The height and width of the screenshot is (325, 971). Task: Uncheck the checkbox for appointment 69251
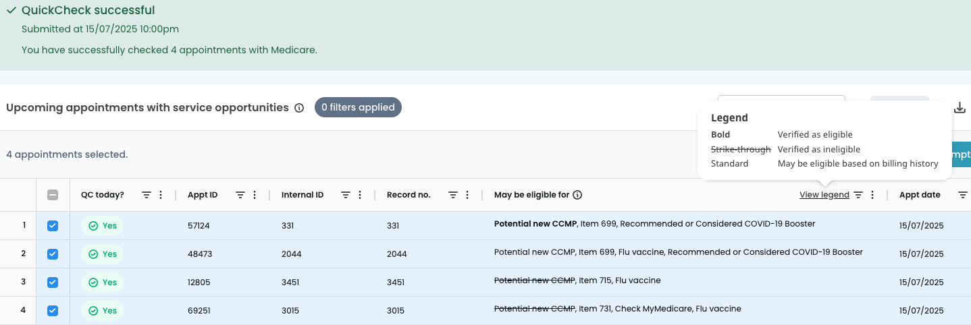point(53,311)
